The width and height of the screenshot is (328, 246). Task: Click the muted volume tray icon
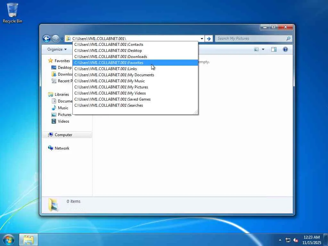[296, 240]
